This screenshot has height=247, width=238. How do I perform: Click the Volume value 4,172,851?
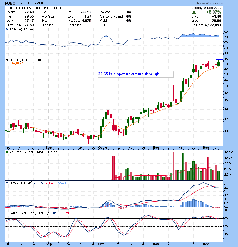213,25
